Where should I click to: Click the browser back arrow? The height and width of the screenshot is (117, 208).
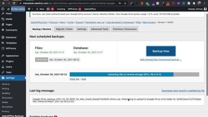(4, 3)
